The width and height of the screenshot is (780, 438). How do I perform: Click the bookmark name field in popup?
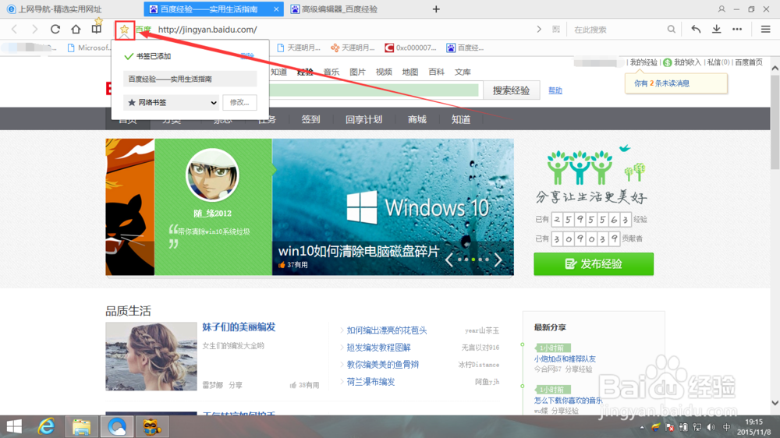tap(190, 79)
